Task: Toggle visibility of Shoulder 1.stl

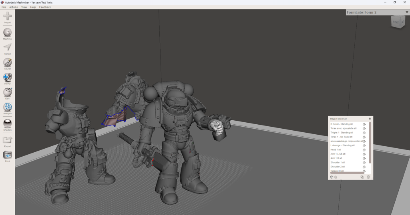Action: pos(364,163)
